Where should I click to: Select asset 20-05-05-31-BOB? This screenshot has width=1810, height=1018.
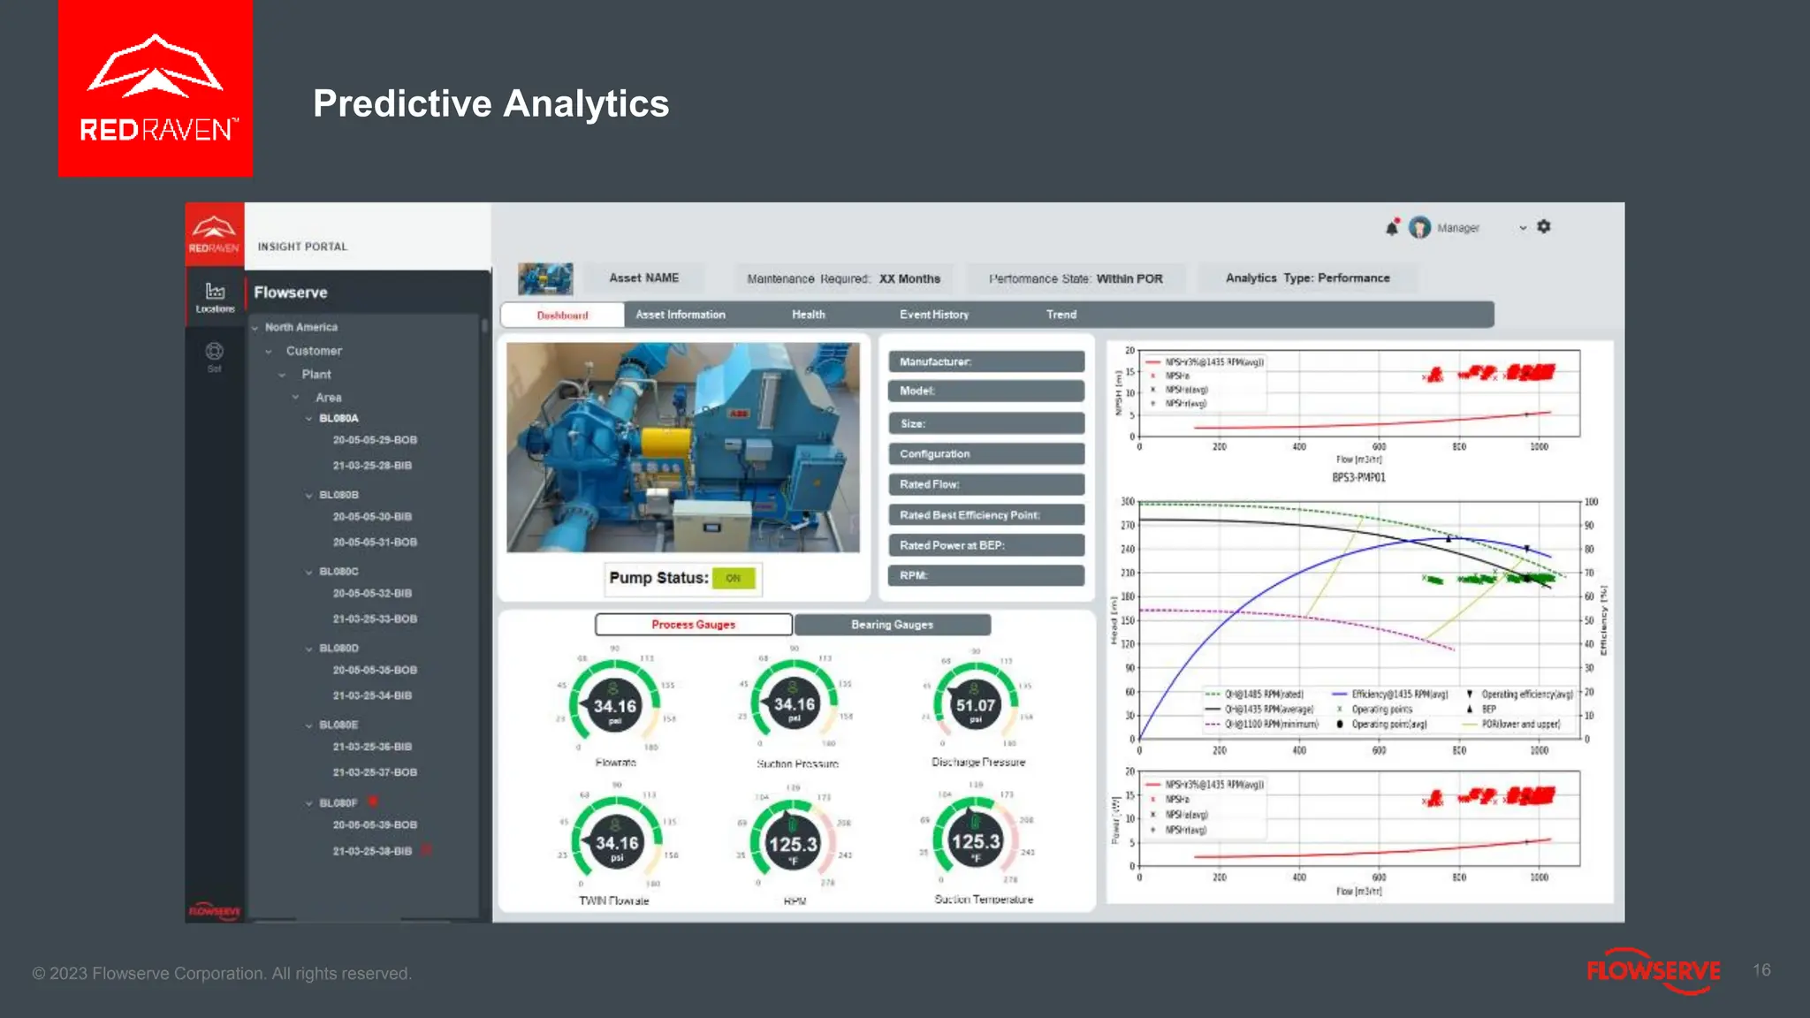pos(375,543)
